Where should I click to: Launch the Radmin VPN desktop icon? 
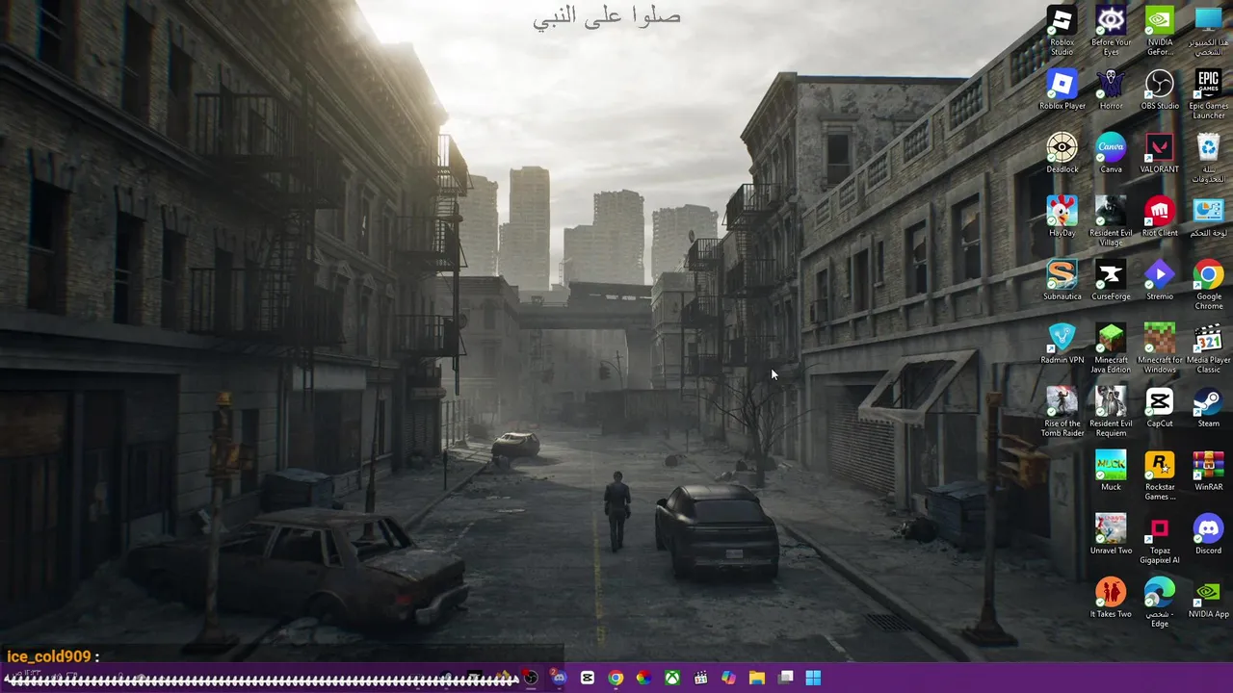pyautogui.click(x=1062, y=344)
